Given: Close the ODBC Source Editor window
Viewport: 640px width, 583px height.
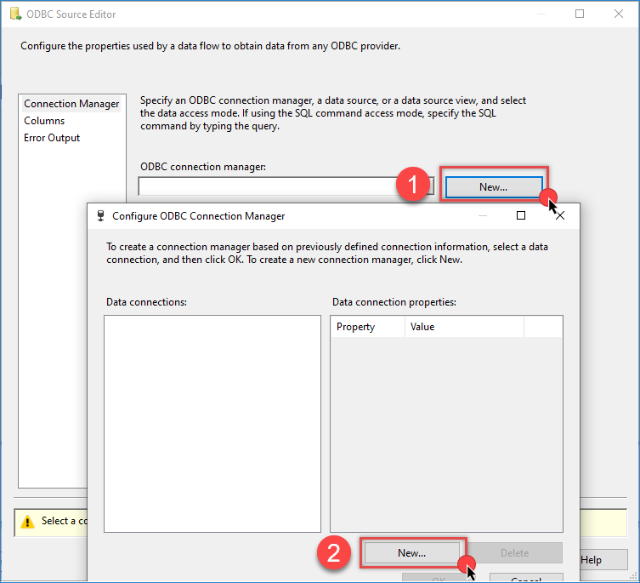Looking at the screenshot, I should (x=619, y=14).
